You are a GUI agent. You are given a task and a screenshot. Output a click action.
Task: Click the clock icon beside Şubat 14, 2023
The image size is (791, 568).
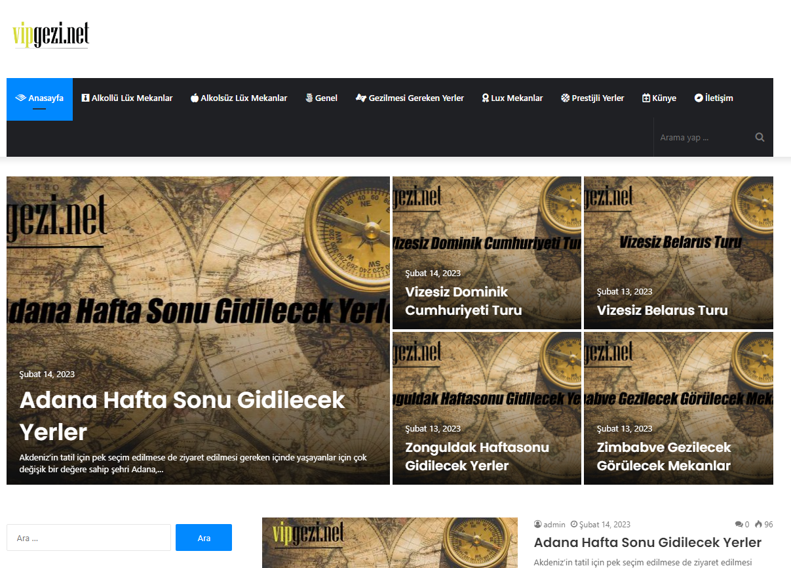point(574,525)
